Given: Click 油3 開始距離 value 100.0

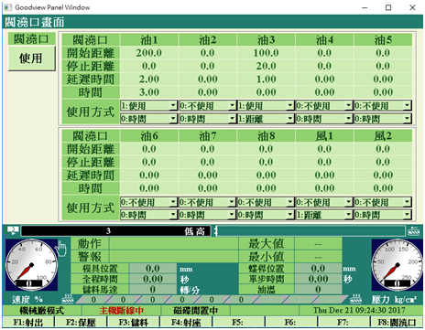Looking at the screenshot, I should tap(266, 53).
